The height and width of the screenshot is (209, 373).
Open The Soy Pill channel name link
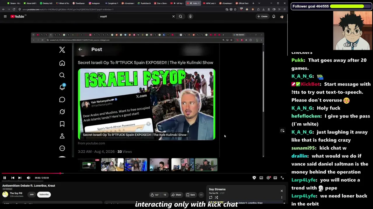tap(16, 193)
